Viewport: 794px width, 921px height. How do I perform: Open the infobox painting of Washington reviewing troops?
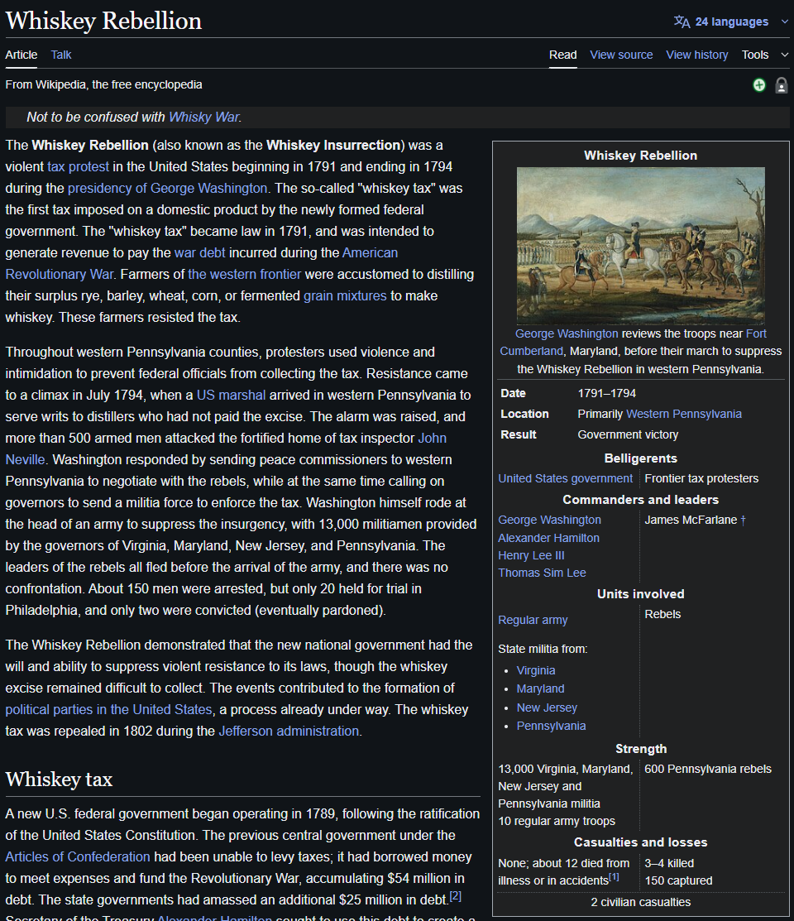coord(641,246)
